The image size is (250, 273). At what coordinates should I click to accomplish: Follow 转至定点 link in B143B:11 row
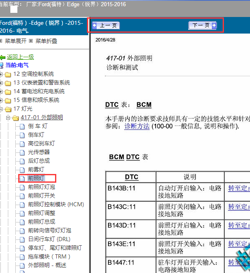tap(239, 188)
